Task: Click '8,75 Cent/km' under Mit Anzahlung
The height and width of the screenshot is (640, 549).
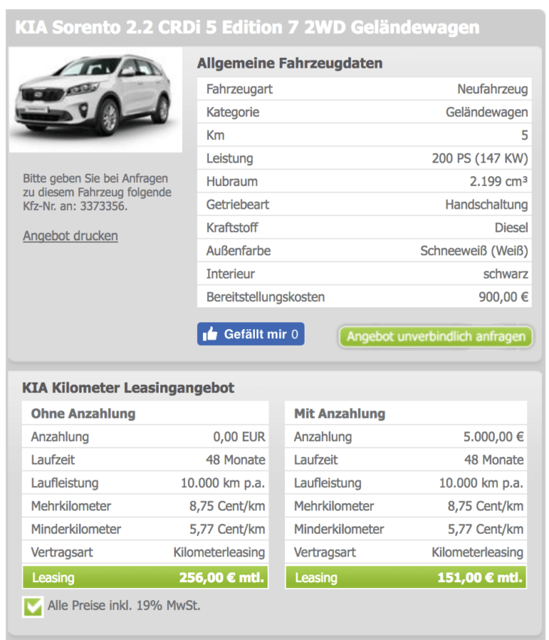Action: pyautogui.click(x=485, y=506)
